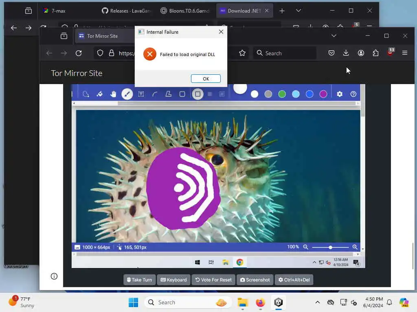Image resolution: width=417 pixels, height=312 pixels.
Task: Click the zoom out magnifier in paint status bar
Action: (x=305, y=247)
